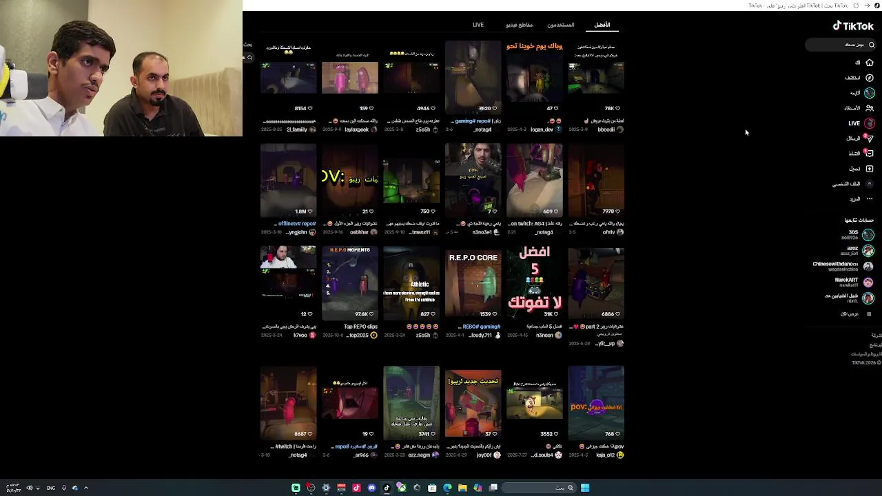
Task: Open the video thumbnail by ofntv
Action: (596, 181)
